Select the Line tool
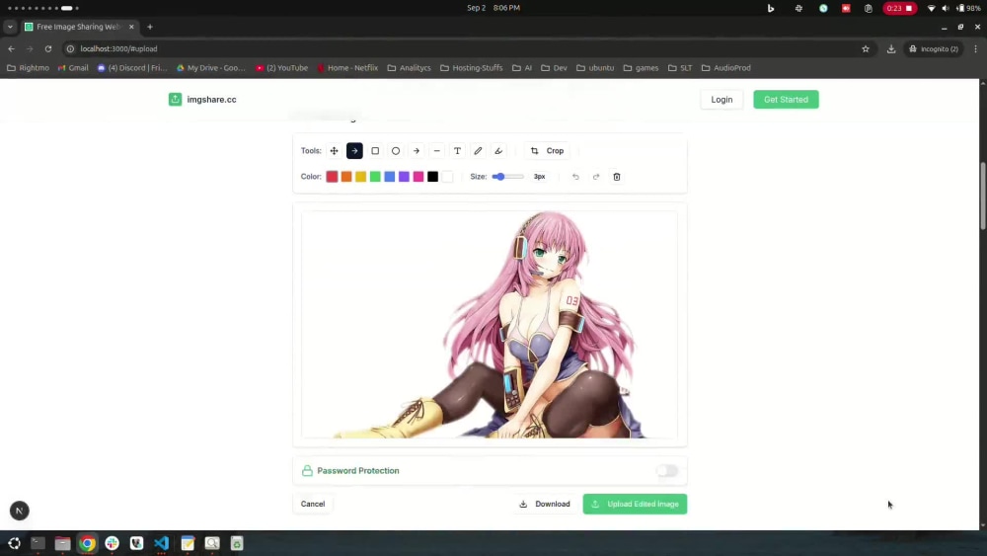987x556 pixels. [x=437, y=151]
